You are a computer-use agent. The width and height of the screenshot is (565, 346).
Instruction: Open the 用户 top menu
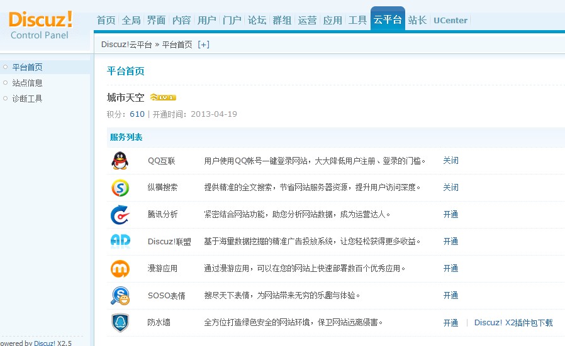[x=206, y=20]
